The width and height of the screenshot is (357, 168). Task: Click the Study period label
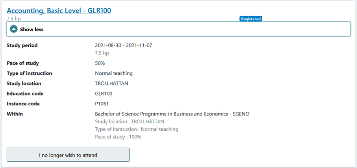pos(22,45)
